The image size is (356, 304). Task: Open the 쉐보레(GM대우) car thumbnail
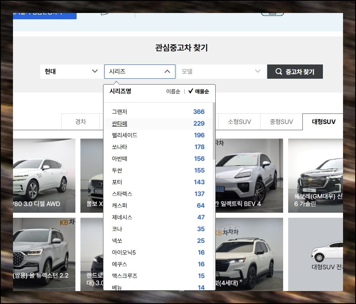[316, 176]
